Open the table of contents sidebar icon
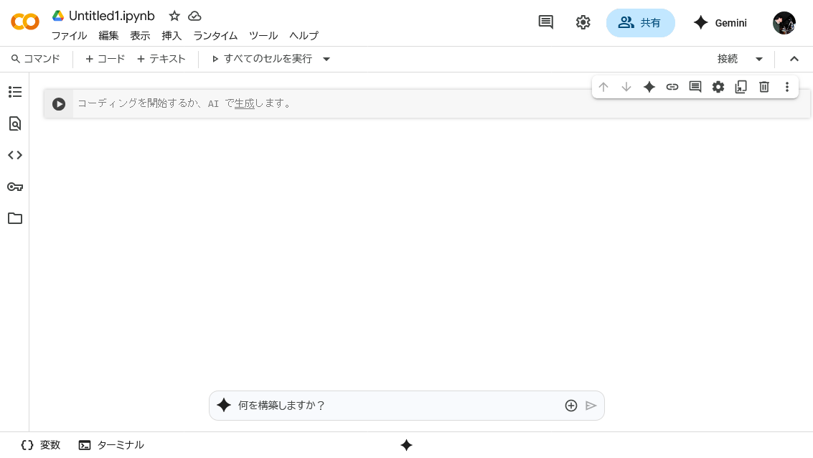The height and width of the screenshot is (458, 813). point(15,92)
